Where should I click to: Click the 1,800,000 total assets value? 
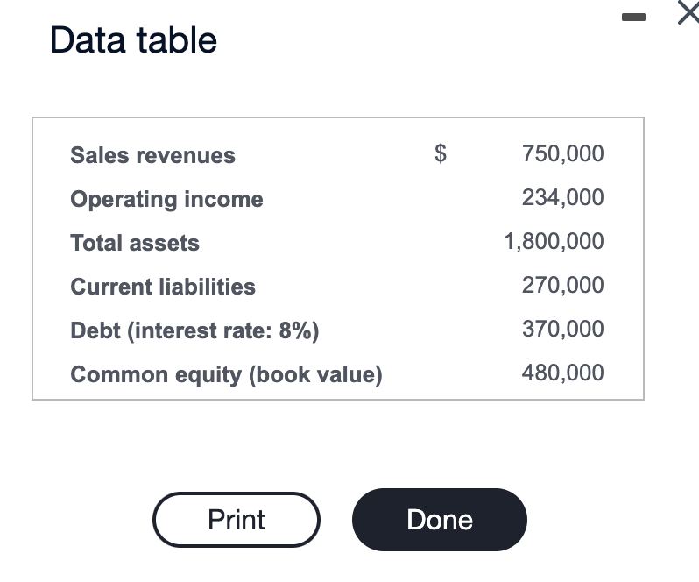(x=554, y=241)
